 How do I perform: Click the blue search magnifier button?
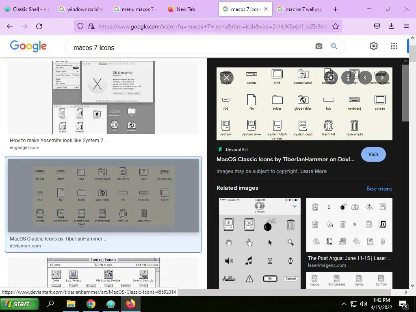tap(334, 46)
